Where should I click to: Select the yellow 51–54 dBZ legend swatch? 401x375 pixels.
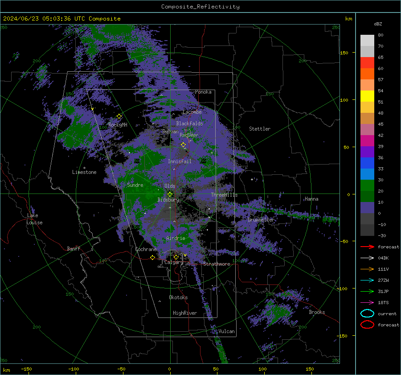pos(367,96)
